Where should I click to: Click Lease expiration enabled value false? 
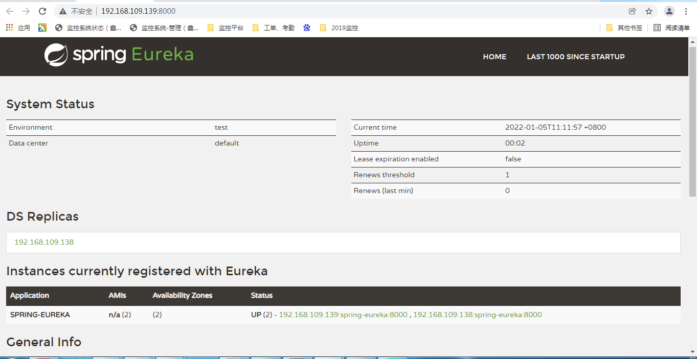(x=513, y=159)
